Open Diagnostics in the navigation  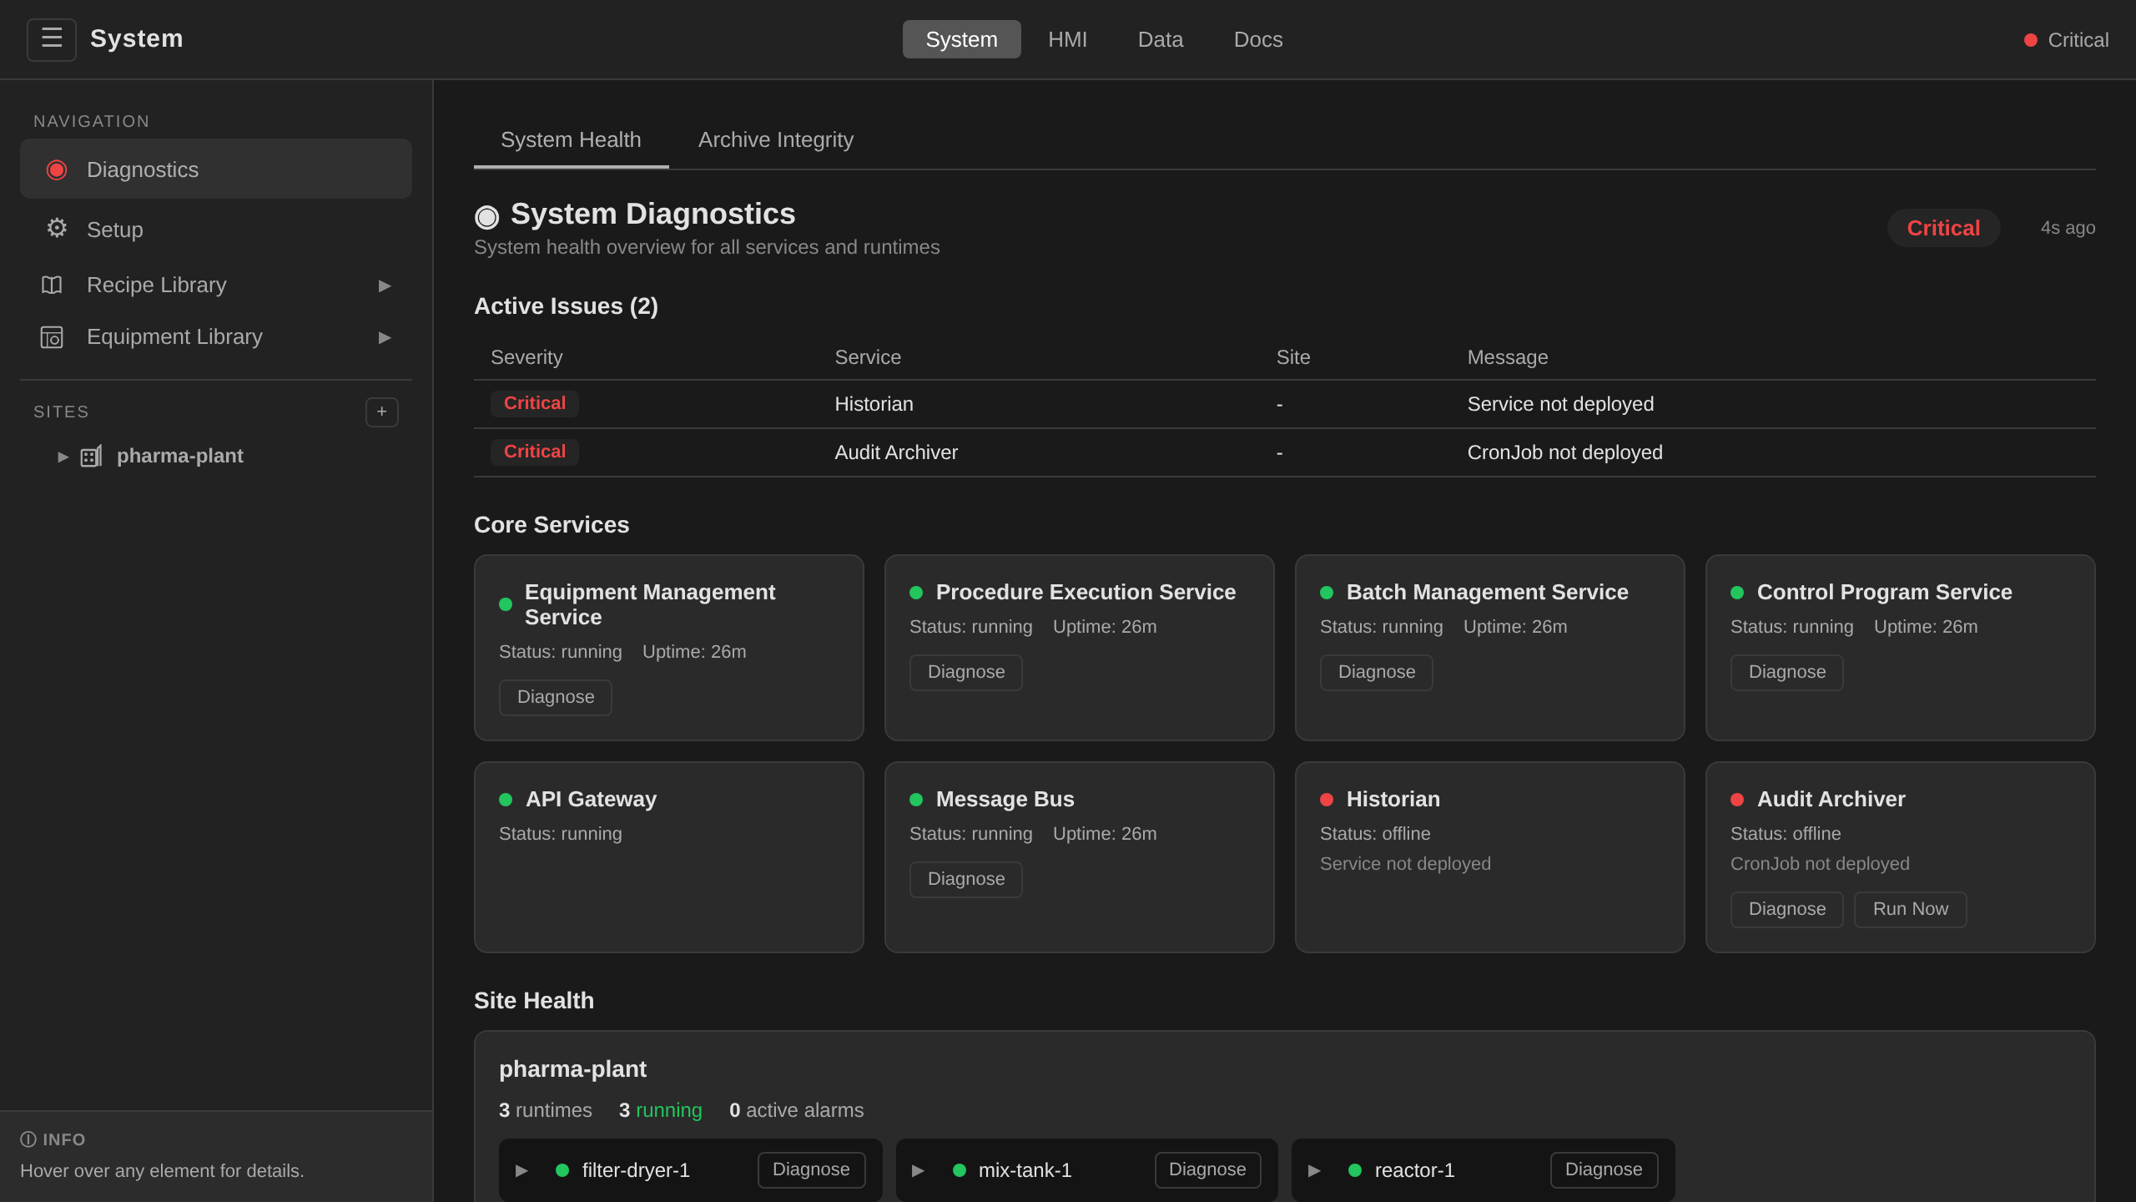216,169
